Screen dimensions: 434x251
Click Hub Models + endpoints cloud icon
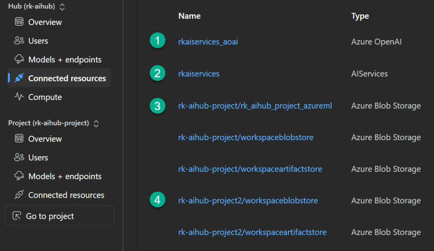19,60
